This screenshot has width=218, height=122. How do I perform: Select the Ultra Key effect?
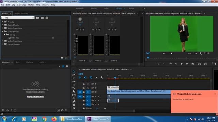pyautogui.click(x=15, y=38)
